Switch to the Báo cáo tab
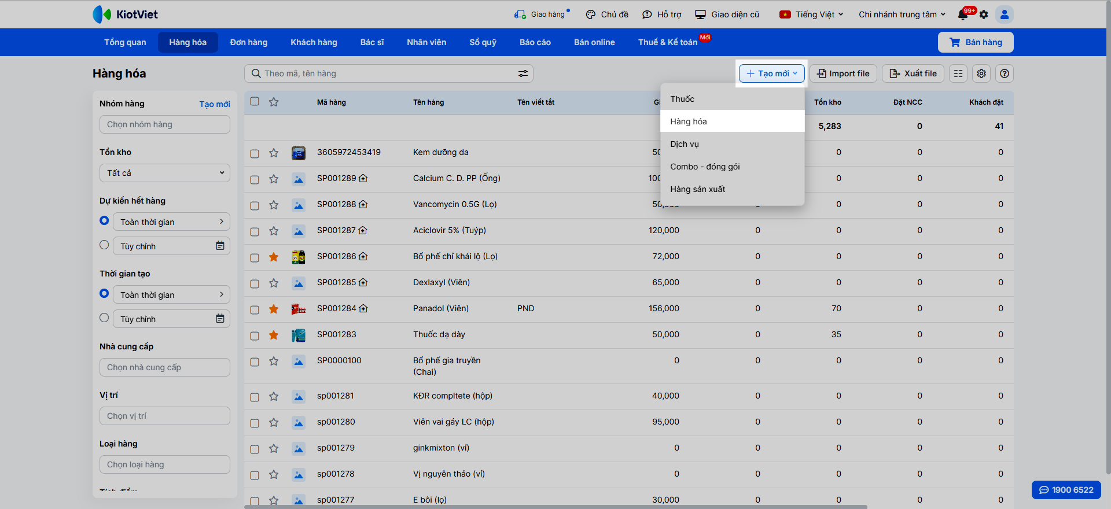 [x=535, y=42]
